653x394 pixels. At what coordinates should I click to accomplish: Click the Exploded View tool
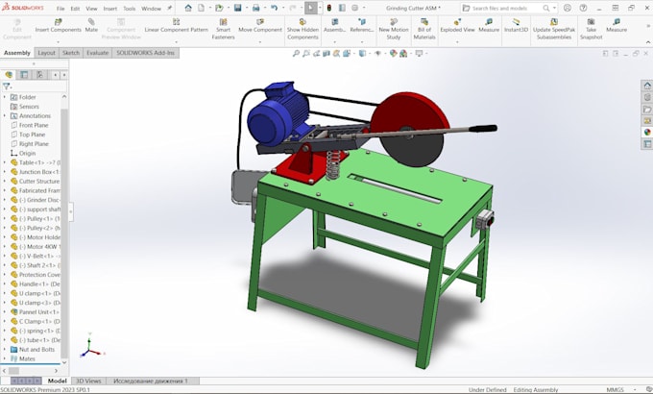[x=457, y=25]
